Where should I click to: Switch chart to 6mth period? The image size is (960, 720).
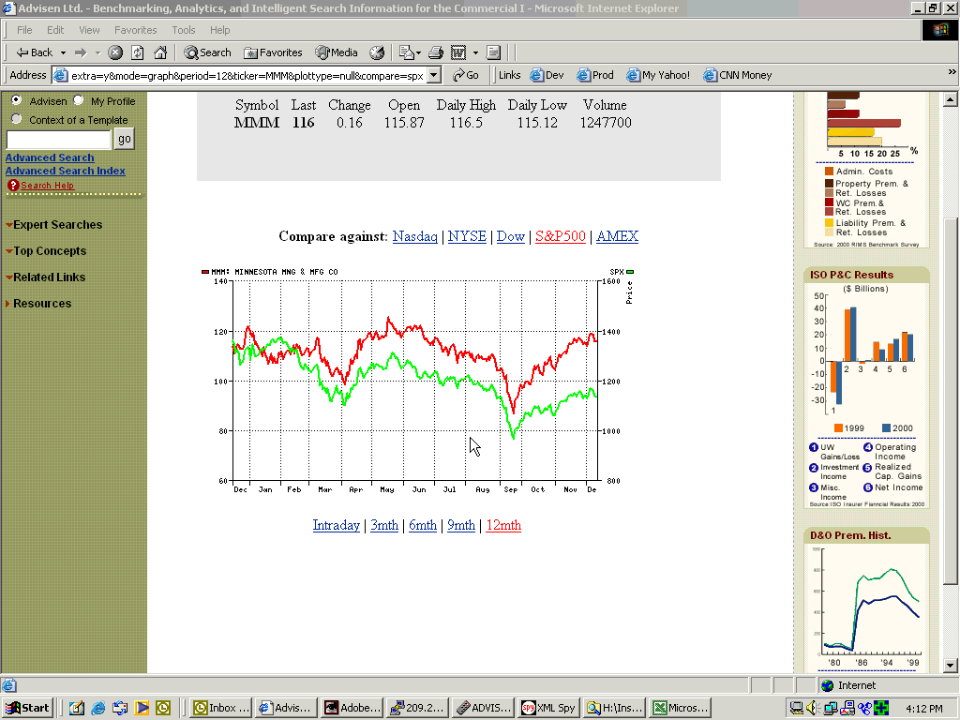[x=422, y=525]
